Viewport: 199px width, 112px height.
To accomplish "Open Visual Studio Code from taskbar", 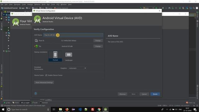I will click(x=80, y=109).
